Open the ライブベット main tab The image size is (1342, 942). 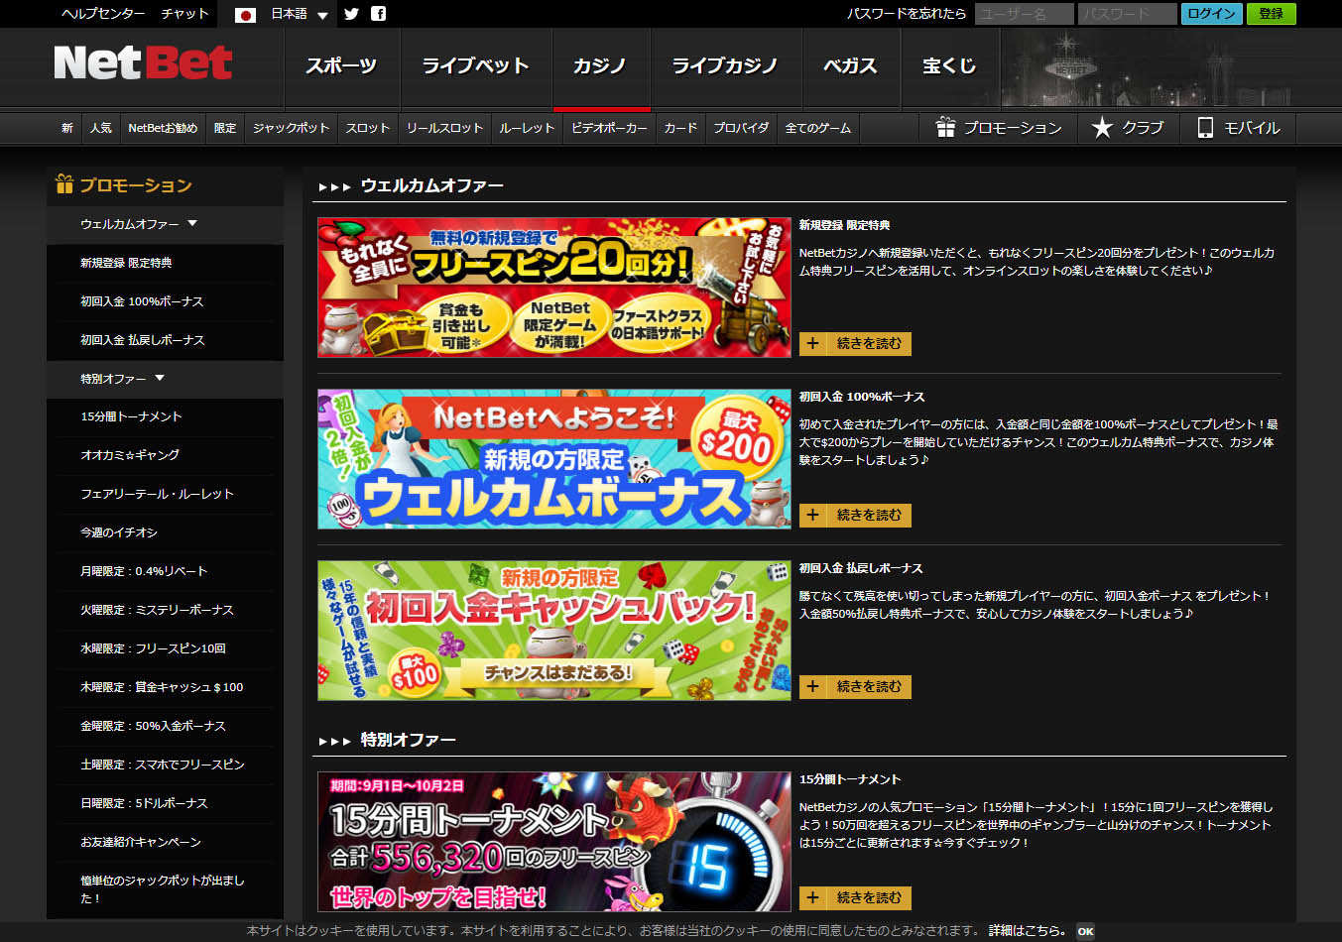coord(475,66)
